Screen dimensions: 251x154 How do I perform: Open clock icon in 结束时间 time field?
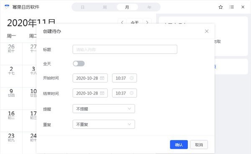(x=132, y=93)
